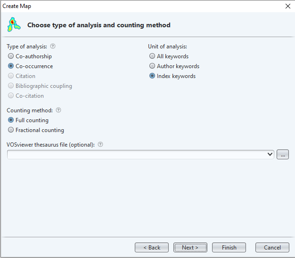295x258 pixels.
Task: Click the VOSviewer logo icon
Action: point(14,24)
